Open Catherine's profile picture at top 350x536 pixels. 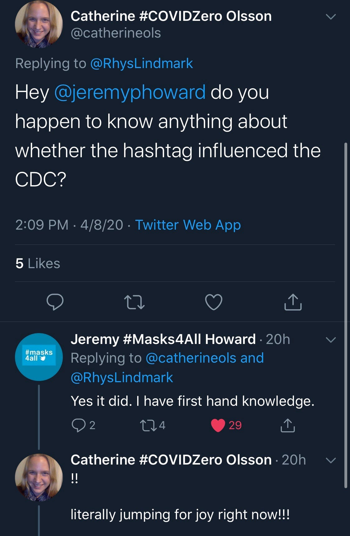(x=39, y=24)
